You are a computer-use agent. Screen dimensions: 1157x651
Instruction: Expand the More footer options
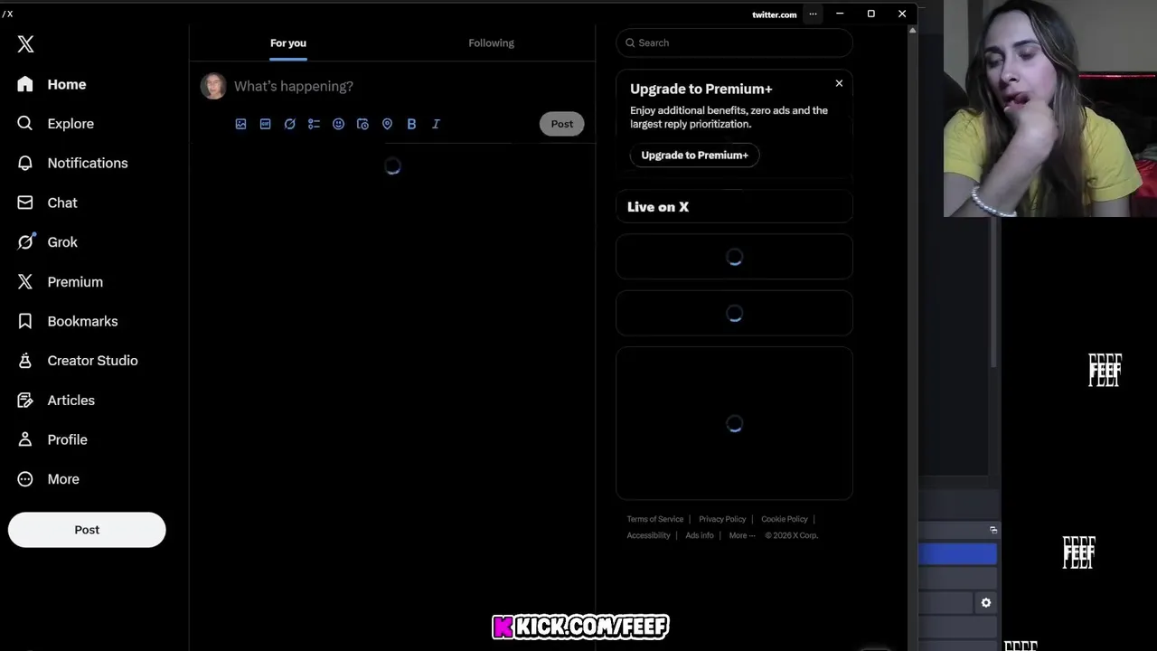742,535
